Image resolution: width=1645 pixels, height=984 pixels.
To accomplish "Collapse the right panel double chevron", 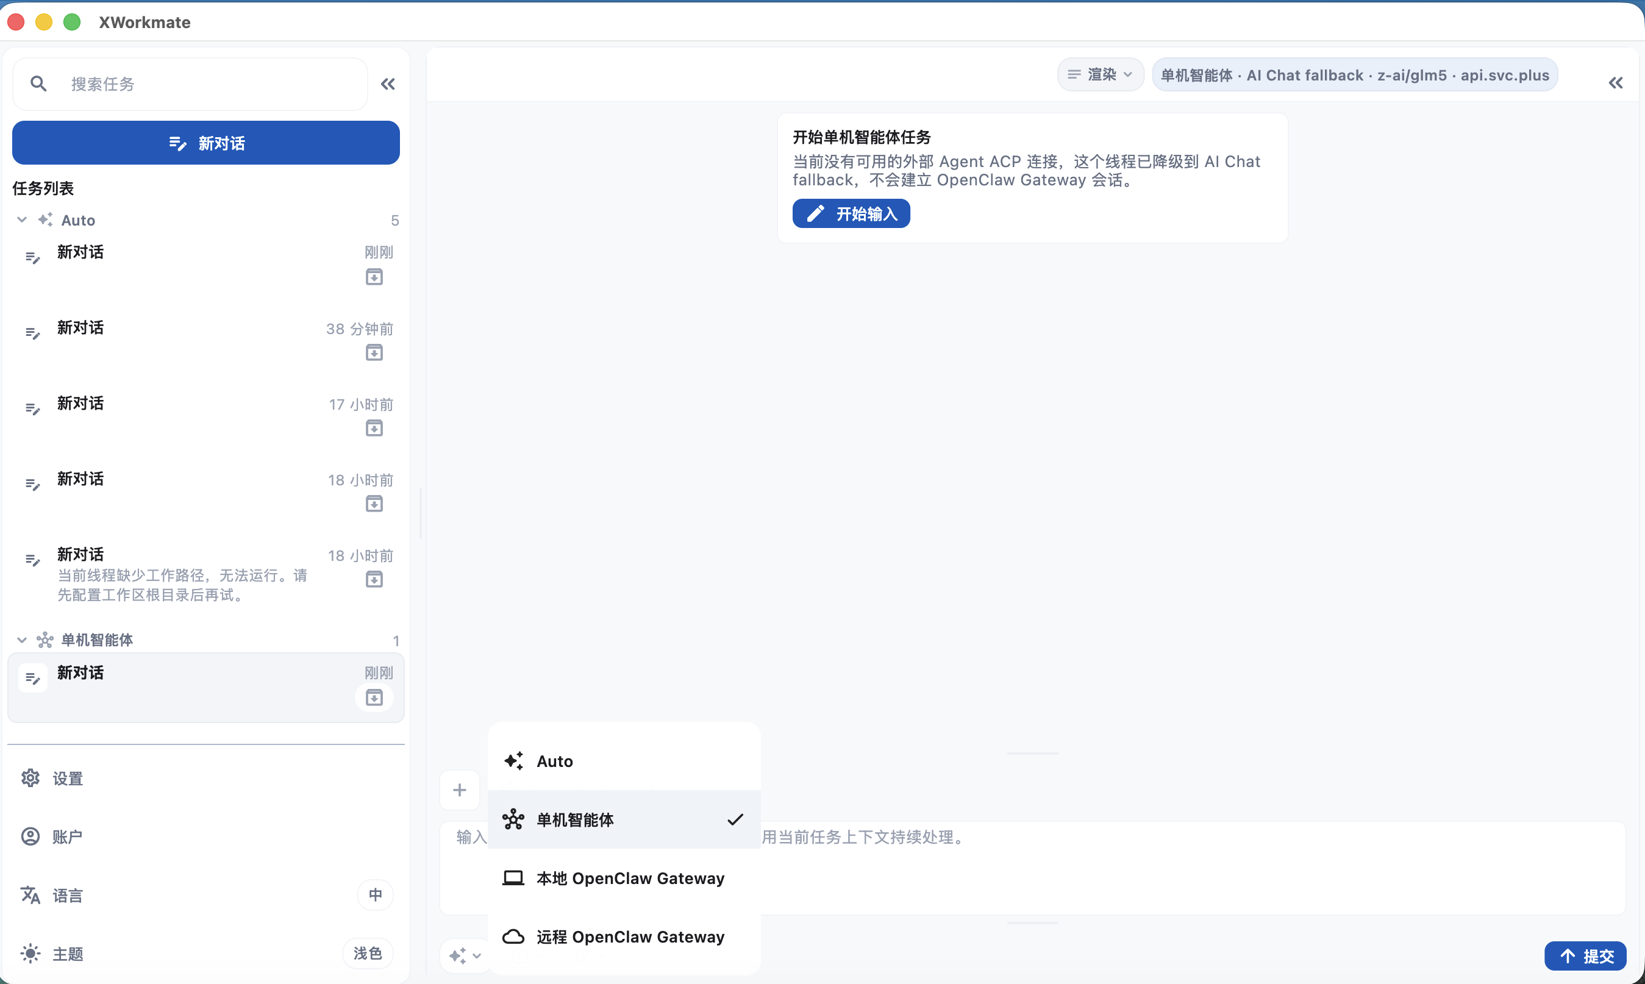I will coord(1615,83).
